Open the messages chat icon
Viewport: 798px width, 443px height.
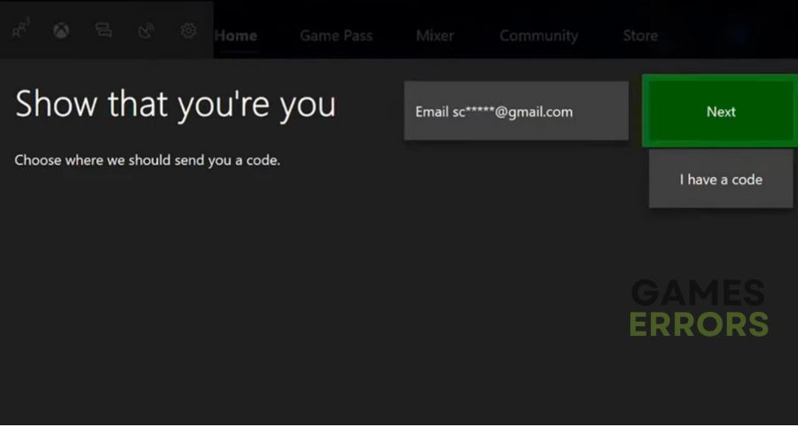tap(104, 30)
